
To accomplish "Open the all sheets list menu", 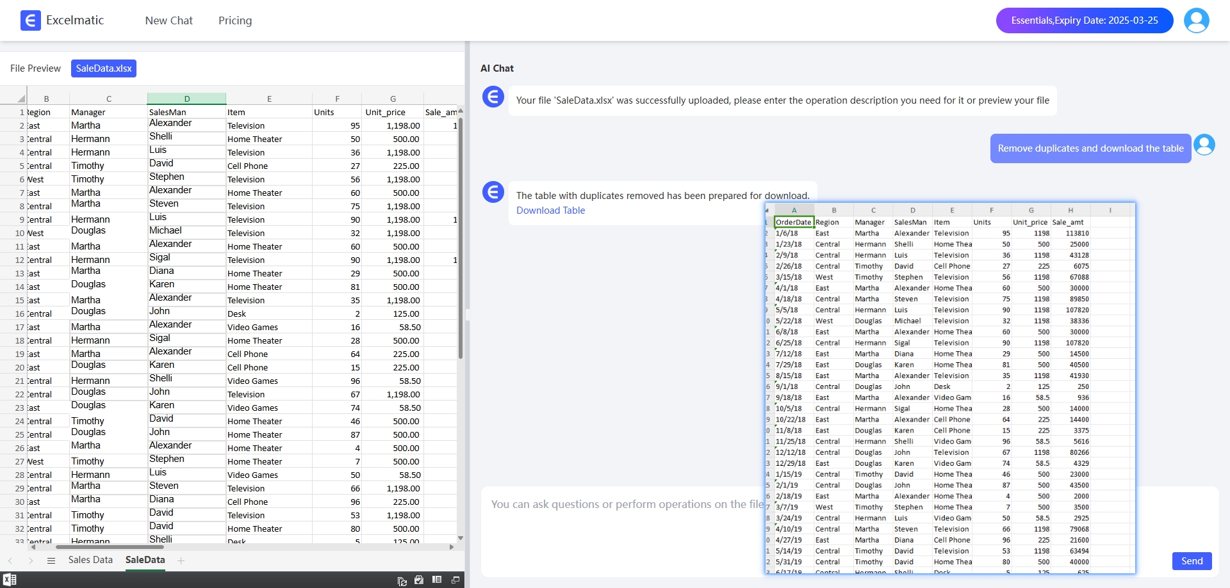I will [51, 560].
